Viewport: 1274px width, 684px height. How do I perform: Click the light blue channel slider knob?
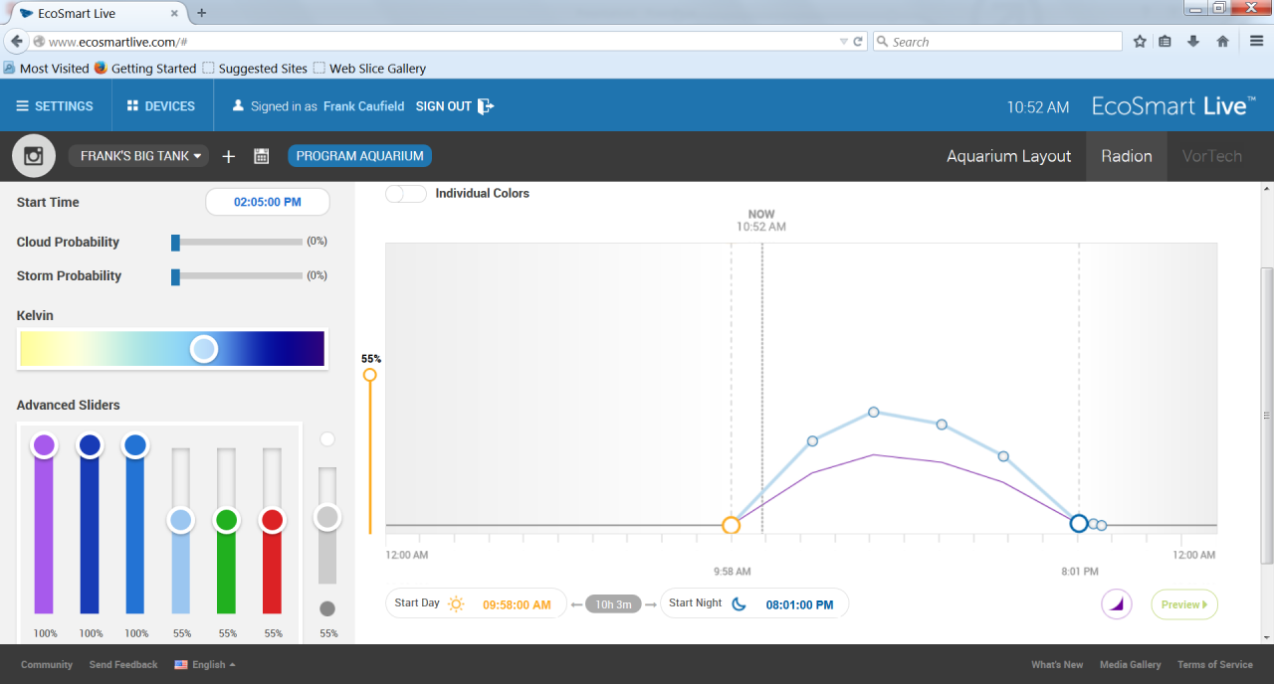point(181,520)
